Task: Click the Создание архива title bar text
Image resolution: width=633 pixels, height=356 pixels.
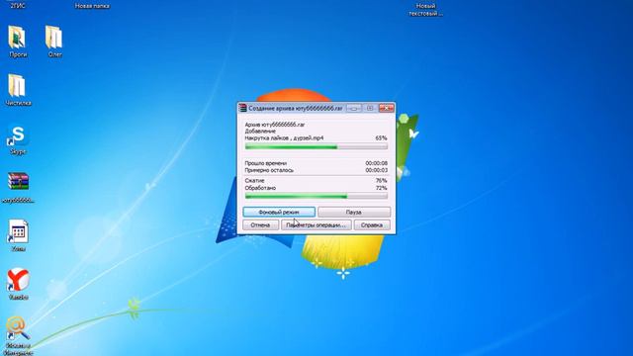Action: click(x=296, y=108)
